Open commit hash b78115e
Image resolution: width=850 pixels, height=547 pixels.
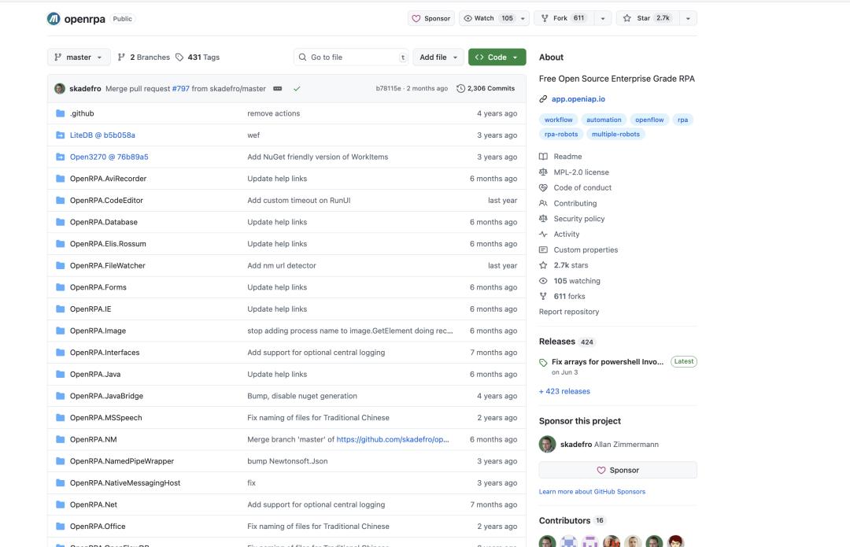[388, 88]
